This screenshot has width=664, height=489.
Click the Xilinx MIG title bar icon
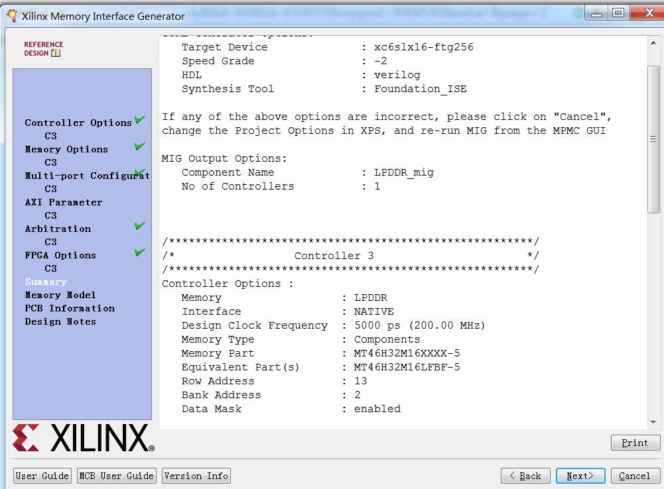pos(13,16)
